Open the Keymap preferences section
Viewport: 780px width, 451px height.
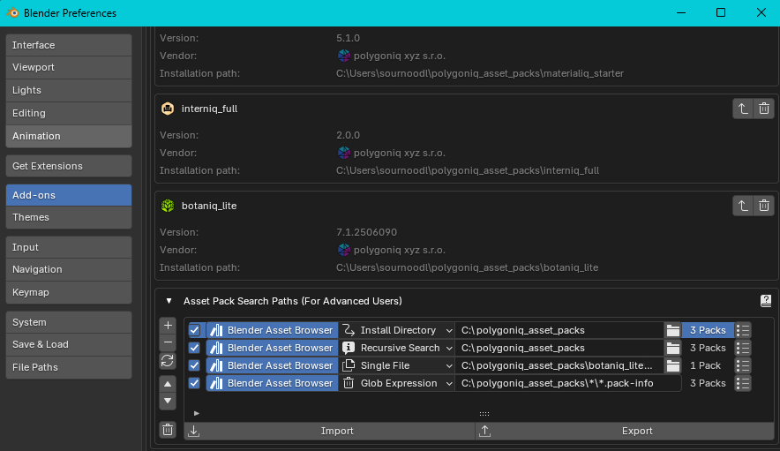tap(69, 292)
